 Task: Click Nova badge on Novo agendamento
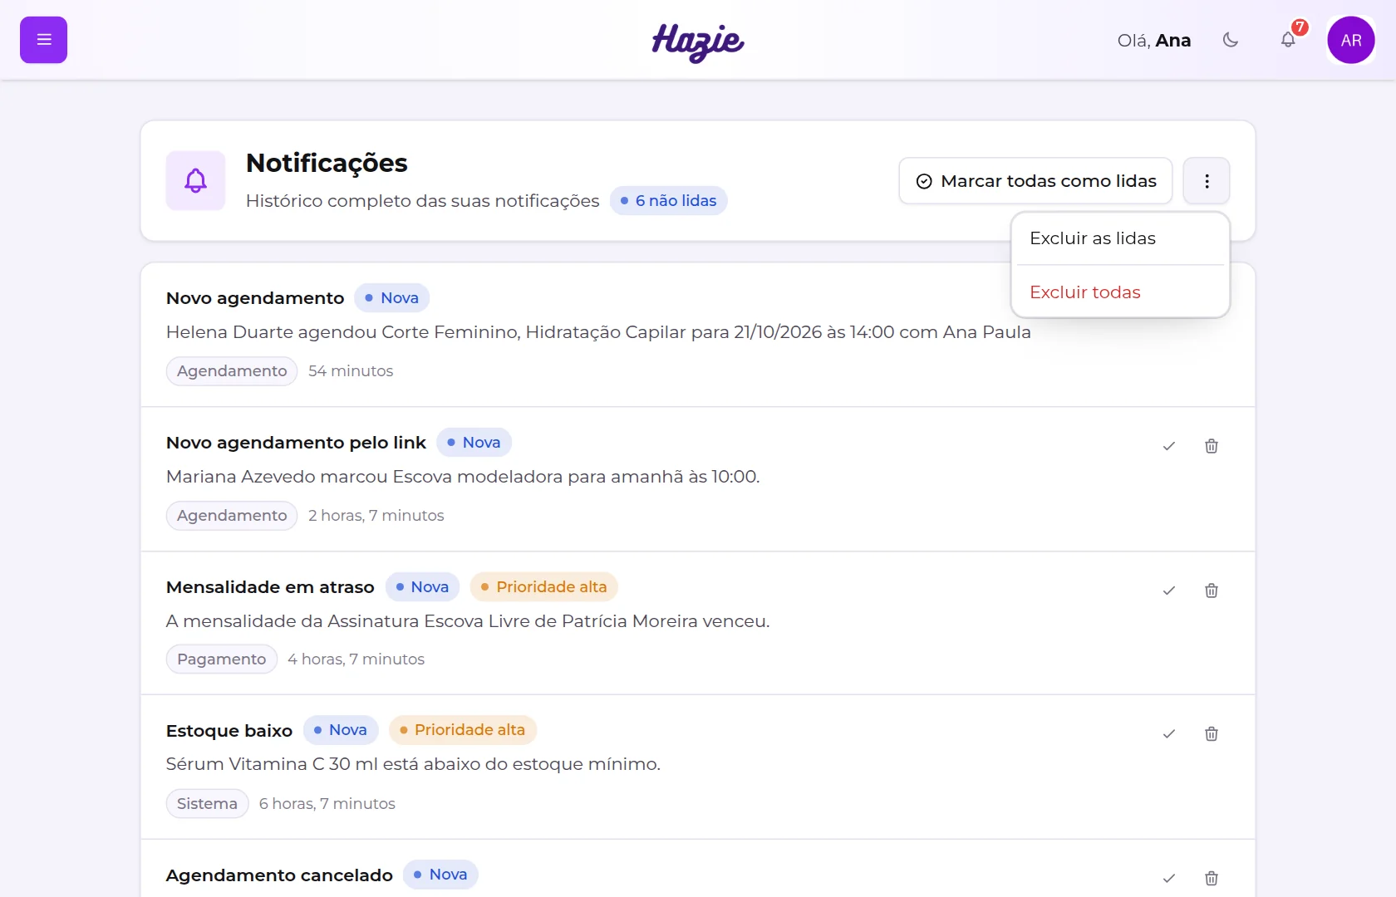(392, 298)
